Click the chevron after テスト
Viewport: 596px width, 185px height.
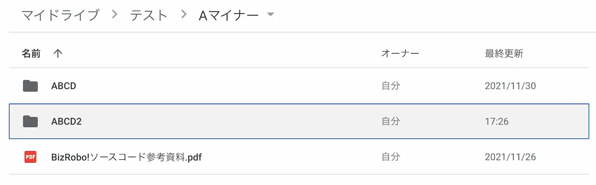(184, 15)
